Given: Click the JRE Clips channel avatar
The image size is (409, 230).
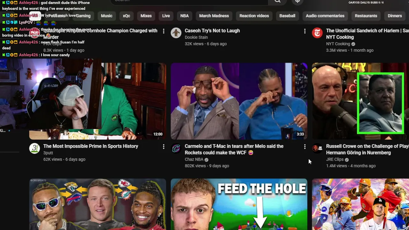Looking at the screenshot, I should [317, 149].
